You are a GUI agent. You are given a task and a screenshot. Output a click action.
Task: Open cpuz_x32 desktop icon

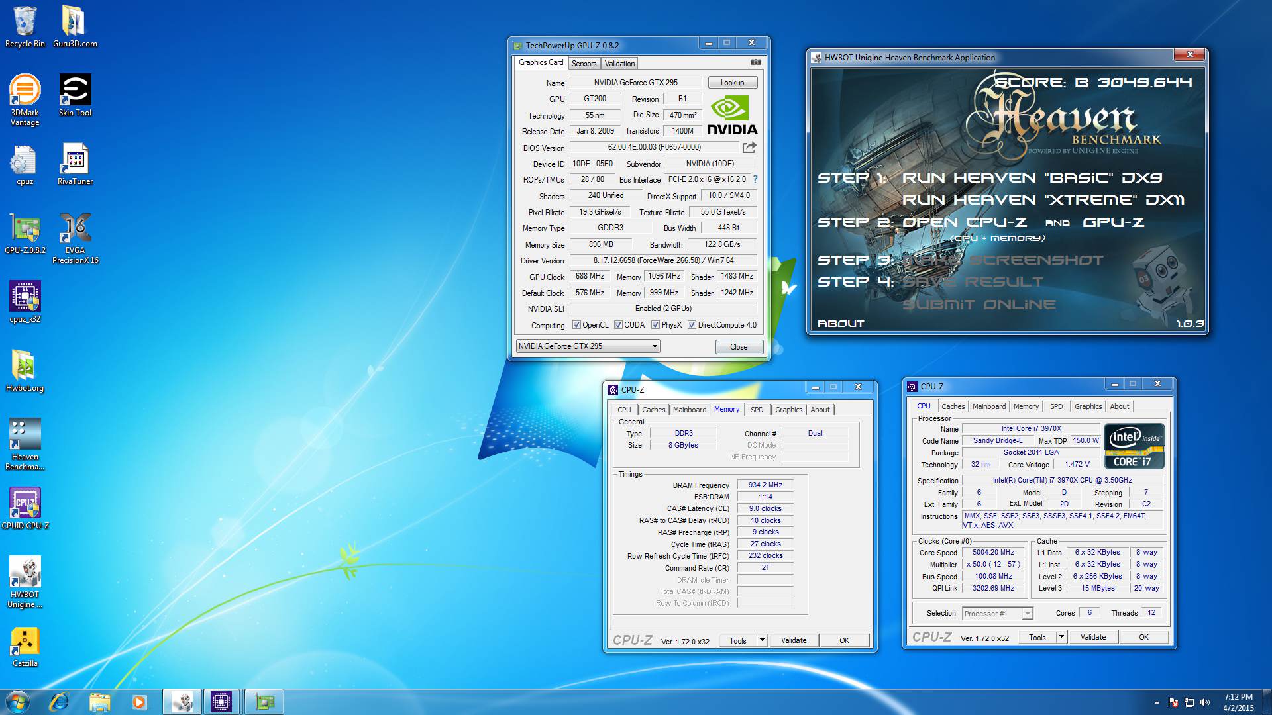[x=25, y=302]
